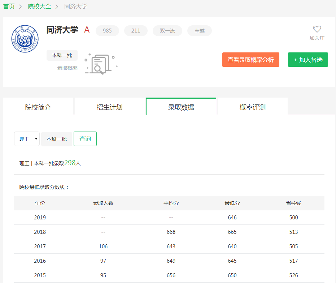Click the 加入备选 green button
336x283 pixels.
tap(308, 60)
